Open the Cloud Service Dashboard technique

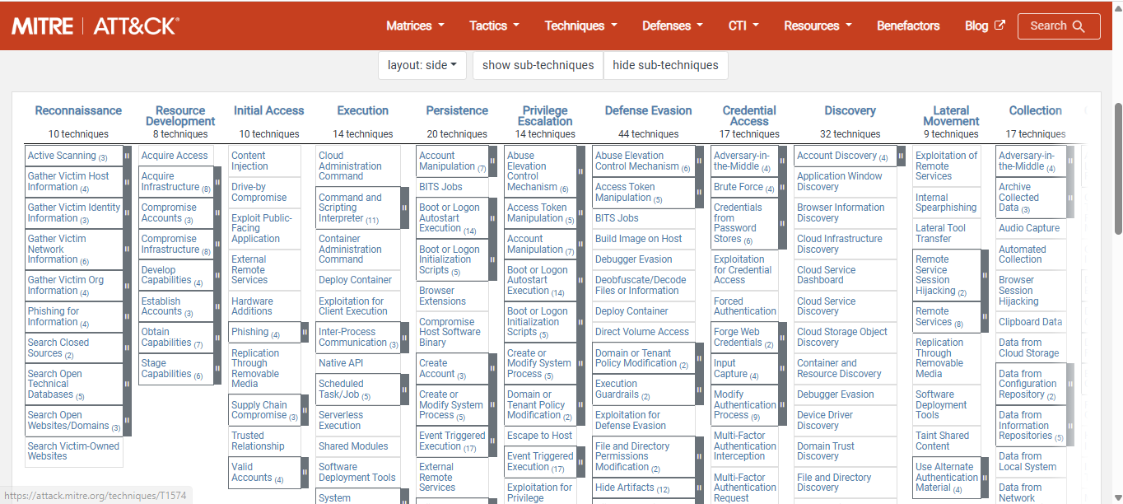(826, 275)
